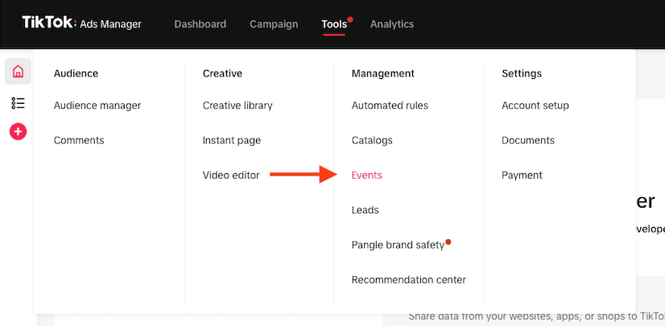Go to the Analytics tab

(x=392, y=24)
